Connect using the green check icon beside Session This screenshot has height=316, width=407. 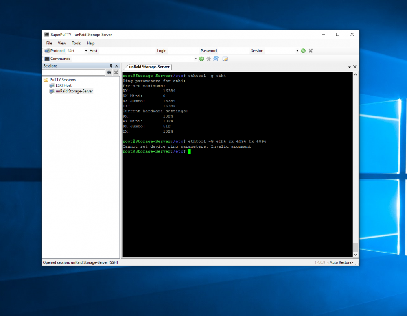pyautogui.click(x=303, y=51)
